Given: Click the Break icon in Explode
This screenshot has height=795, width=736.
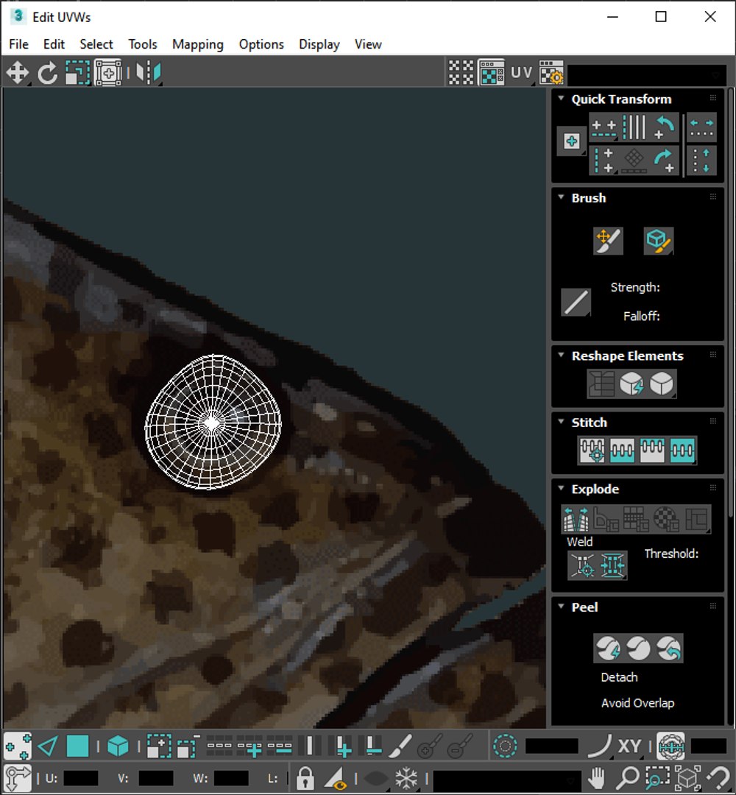Looking at the screenshot, I should [x=576, y=519].
